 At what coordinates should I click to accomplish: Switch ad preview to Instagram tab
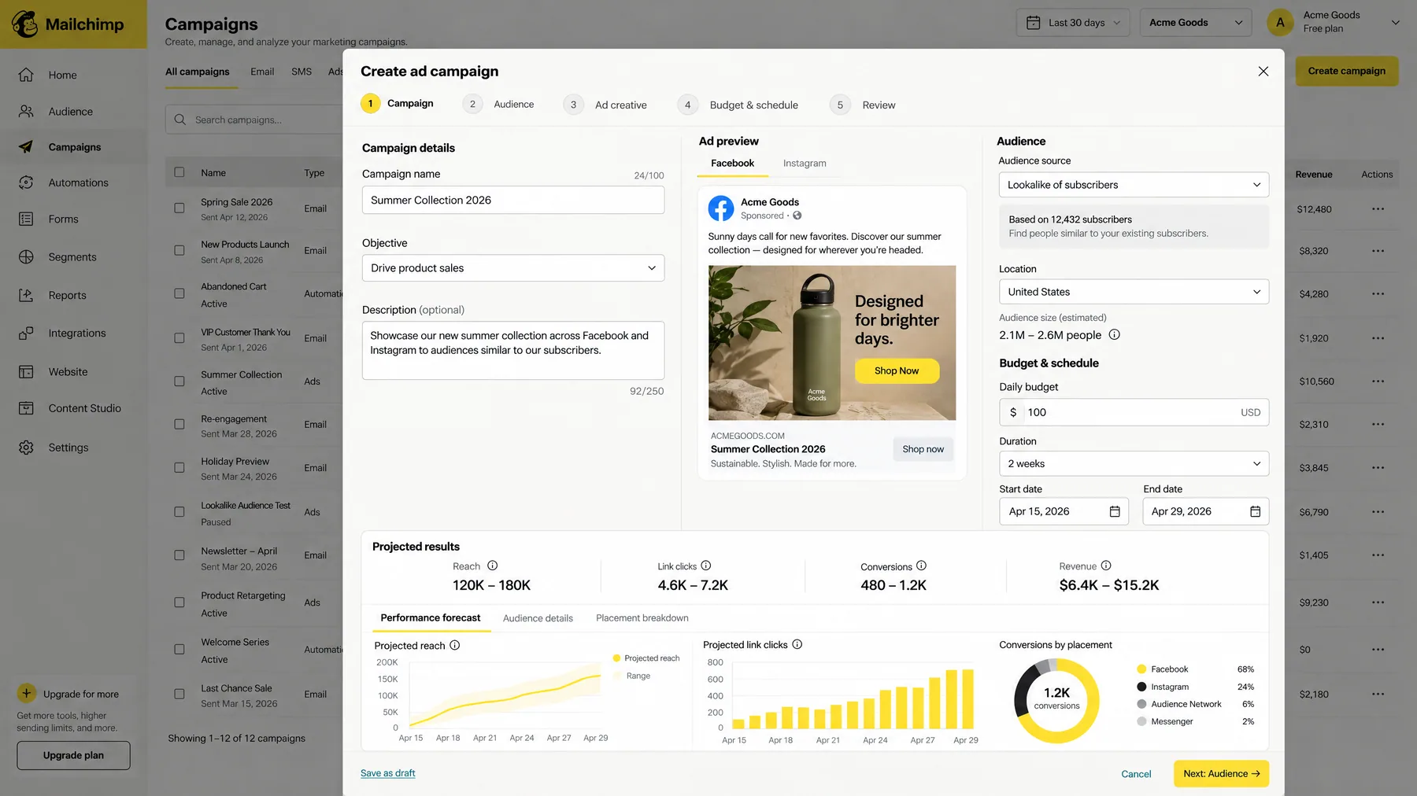(x=805, y=164)
